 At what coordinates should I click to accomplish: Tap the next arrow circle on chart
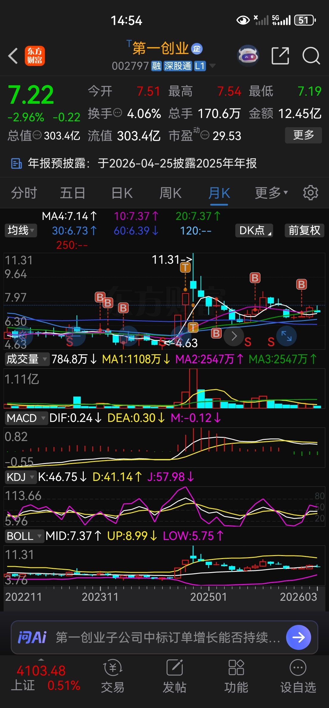point(234,336)
